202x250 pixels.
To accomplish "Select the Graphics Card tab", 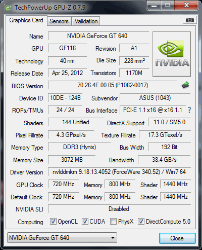I will [x=26, y=20].
